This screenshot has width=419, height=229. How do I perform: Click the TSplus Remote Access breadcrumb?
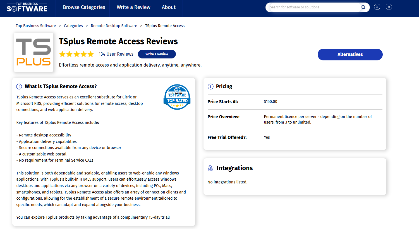coord(165,26)
